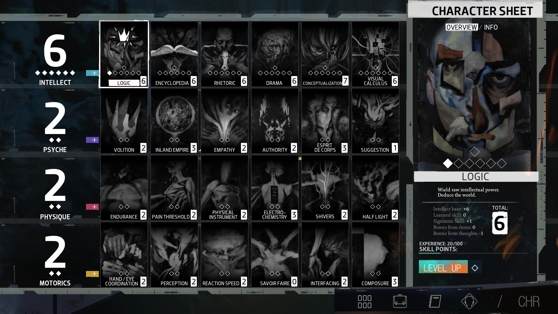
Task: Select the Shivers skill card
Action: pos(325,188)
